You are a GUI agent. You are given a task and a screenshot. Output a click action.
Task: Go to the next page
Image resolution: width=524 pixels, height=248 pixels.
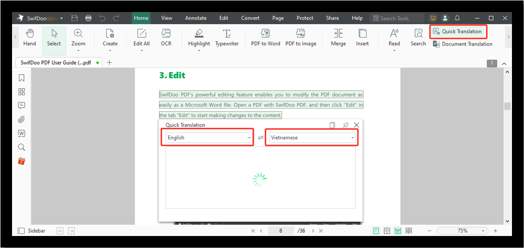[313, 230]
